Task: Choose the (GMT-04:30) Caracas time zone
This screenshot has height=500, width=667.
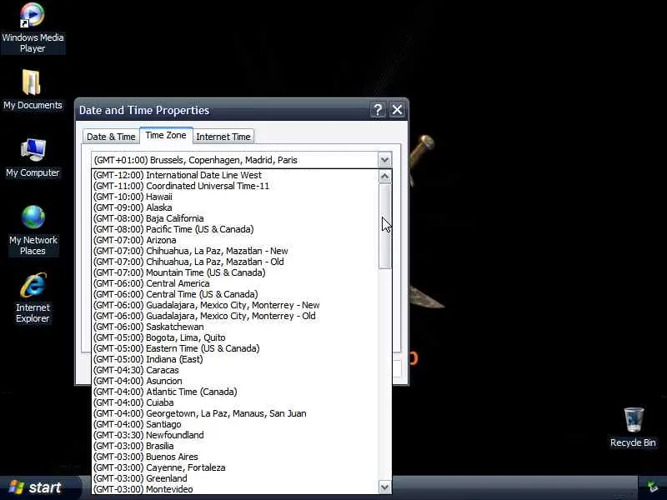Action: pos(235,370)
